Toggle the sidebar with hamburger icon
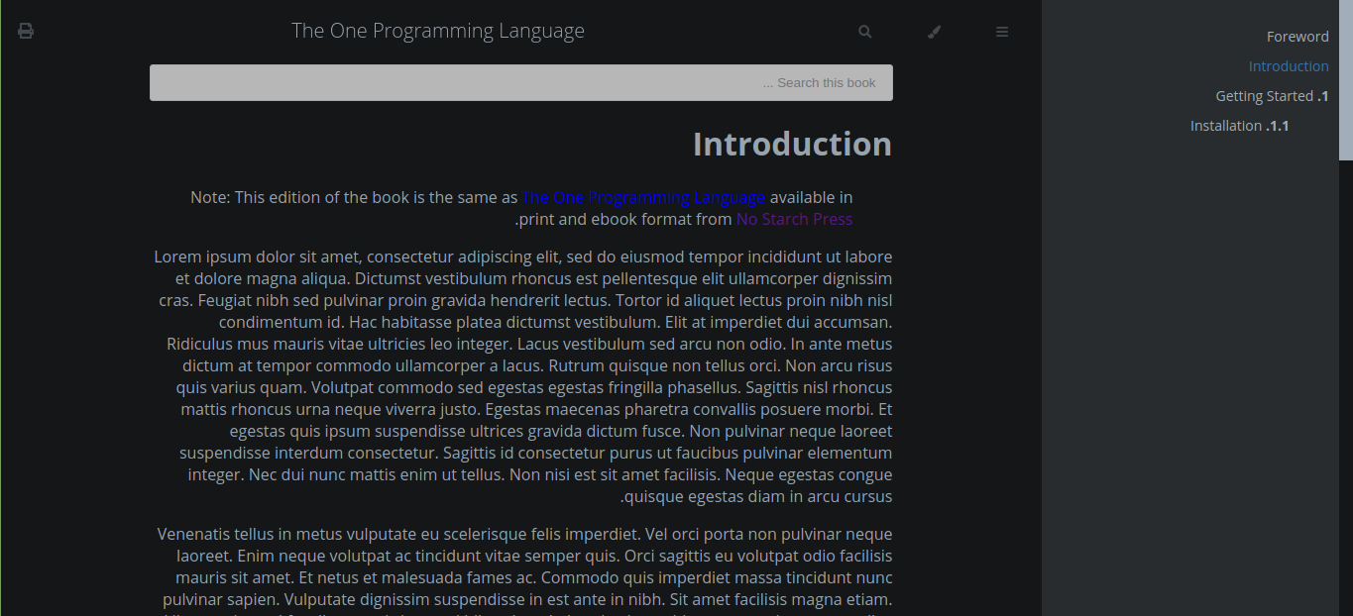The image size is (1353, 616). coord(1002,32)
